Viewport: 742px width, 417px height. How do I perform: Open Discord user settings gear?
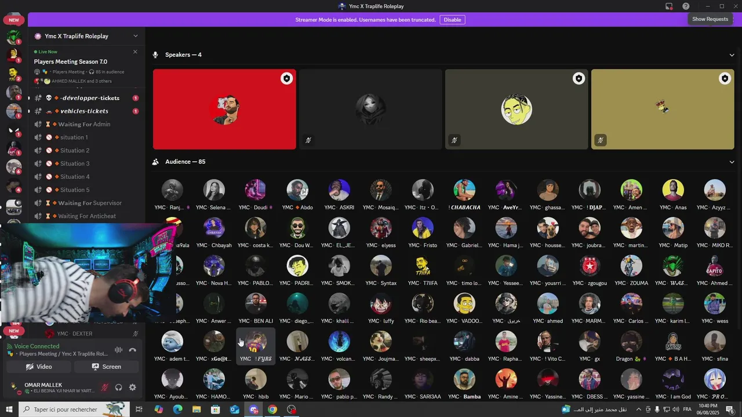coord(132,387)
